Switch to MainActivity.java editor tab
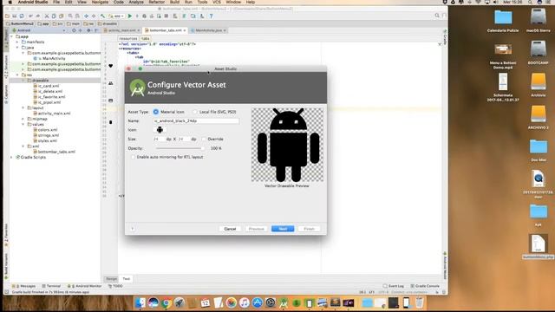This screenshot has height=312, width=555. 208,30
